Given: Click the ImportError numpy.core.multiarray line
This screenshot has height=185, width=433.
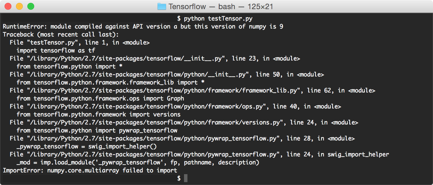Looking at the screenshot, I should click(90, 170).
